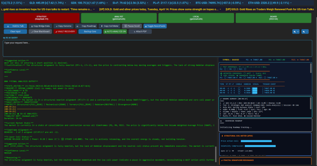Image resolution: width=317 pixels, height=166 pixels.
Task: Click the GENOME SUMMARY header
Action: click(x=233, y=99)
